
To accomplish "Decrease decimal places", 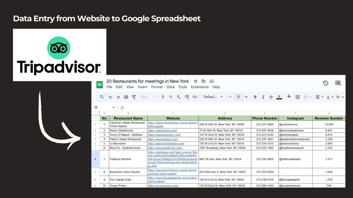I will point(179,97).
